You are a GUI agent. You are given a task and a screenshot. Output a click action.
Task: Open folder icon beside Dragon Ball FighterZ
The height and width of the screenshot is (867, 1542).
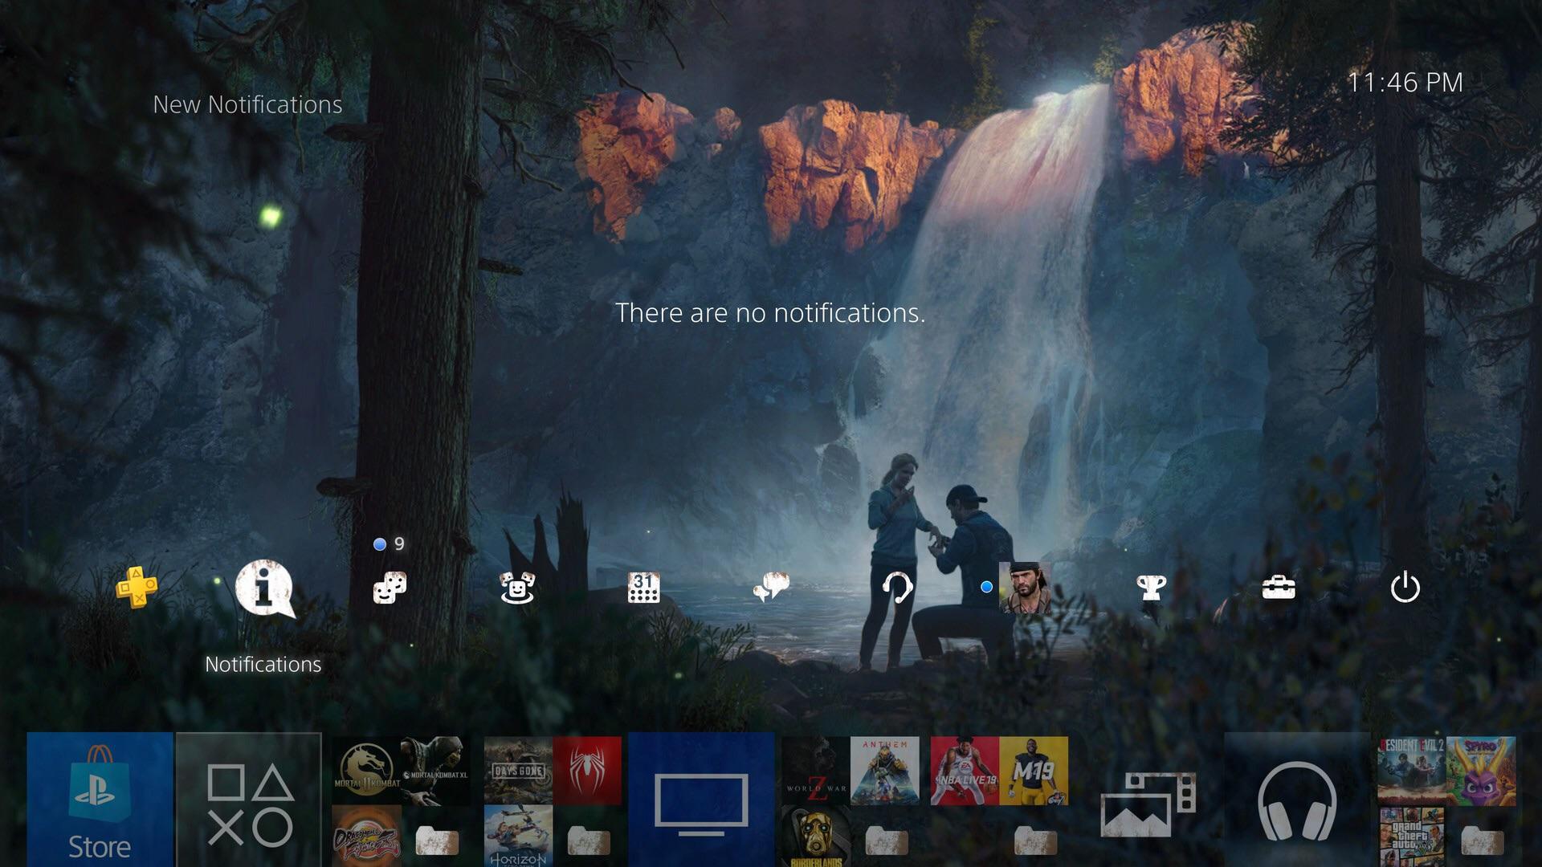pos(437,840)
